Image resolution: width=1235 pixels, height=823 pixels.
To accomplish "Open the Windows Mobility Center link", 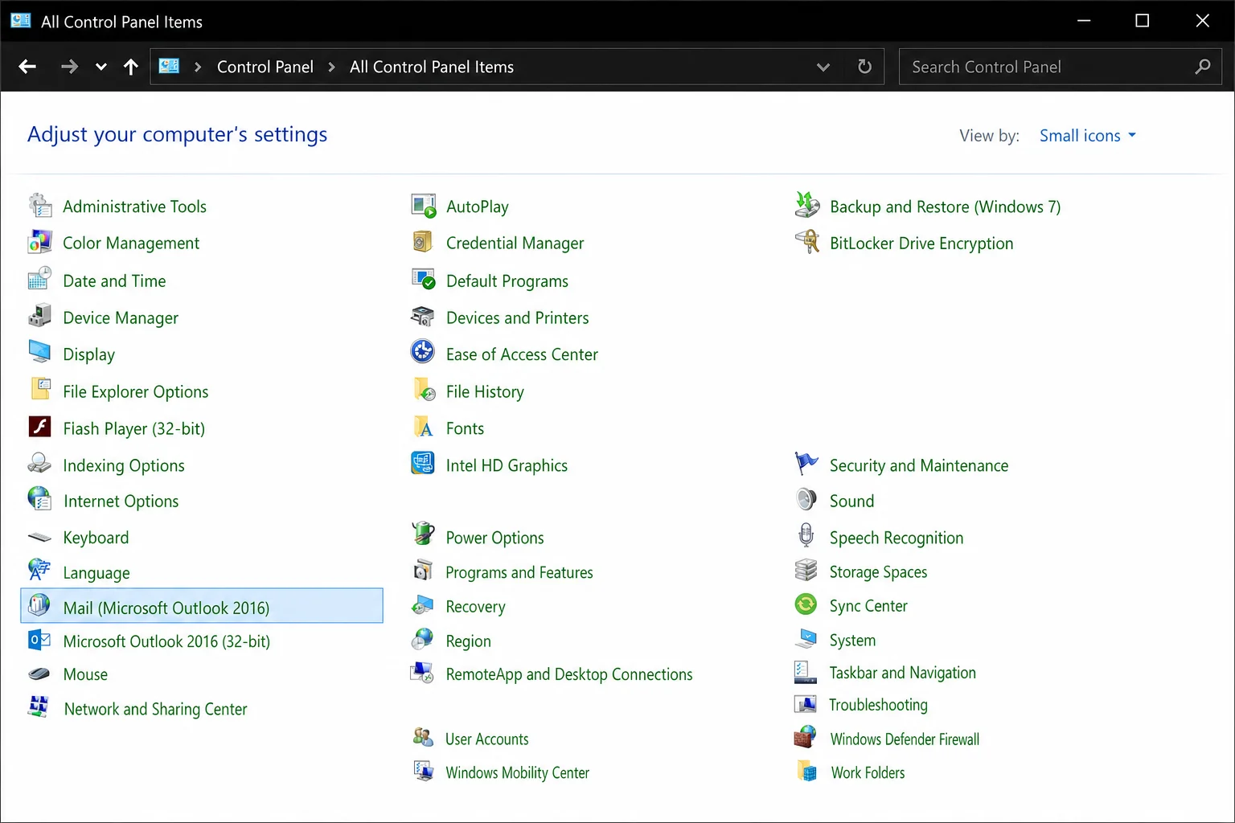I will [517, 773].
